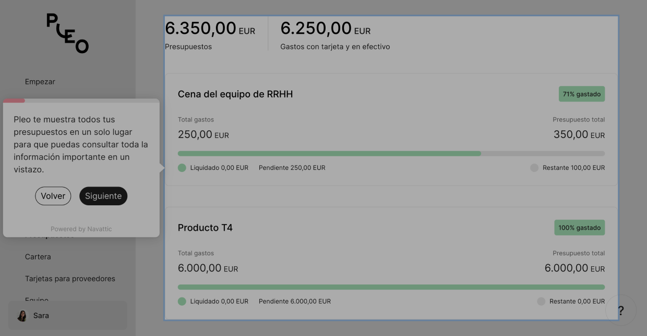Click the 100% gastado badge
647x336 pixels.
coord(579,228)
